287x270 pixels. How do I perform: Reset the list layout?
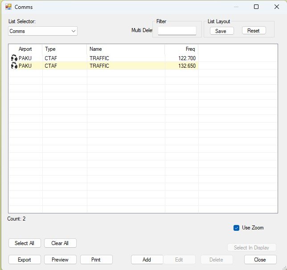(x=254, y=31)
